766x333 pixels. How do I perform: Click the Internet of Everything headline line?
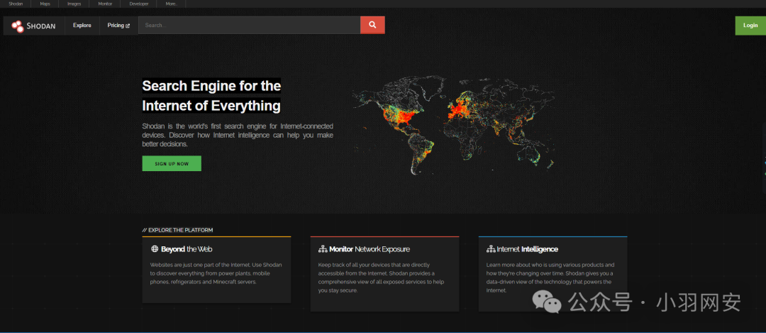211,106
